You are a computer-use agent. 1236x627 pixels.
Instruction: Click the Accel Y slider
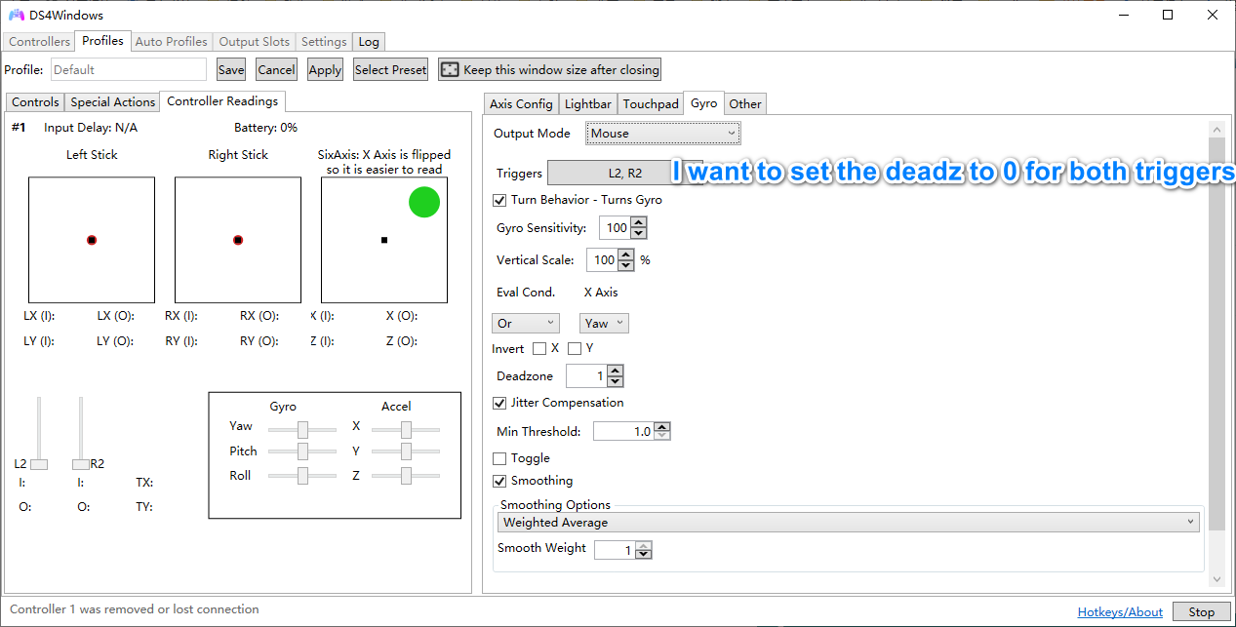pyautogui.click(x=406, y=451)
